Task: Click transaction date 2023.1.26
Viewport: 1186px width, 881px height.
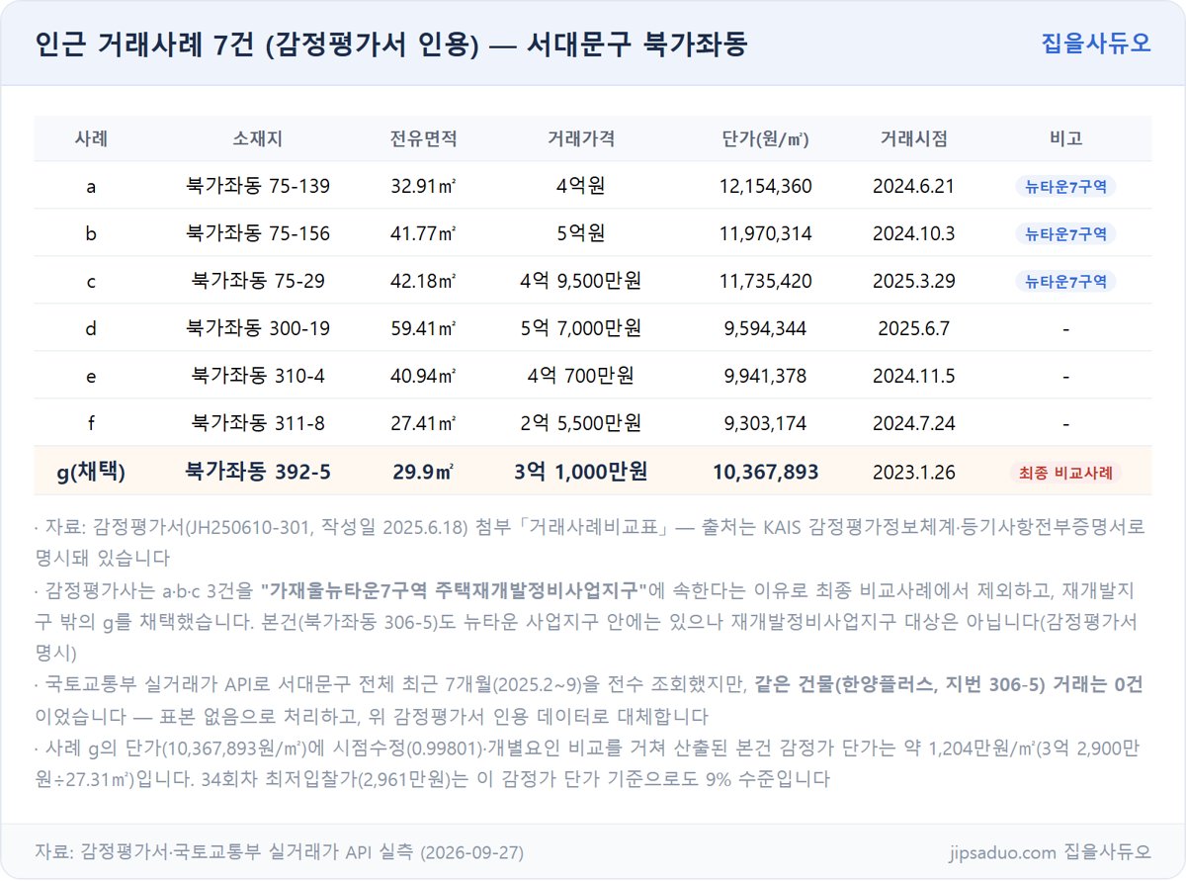Action: pos(914,472)
